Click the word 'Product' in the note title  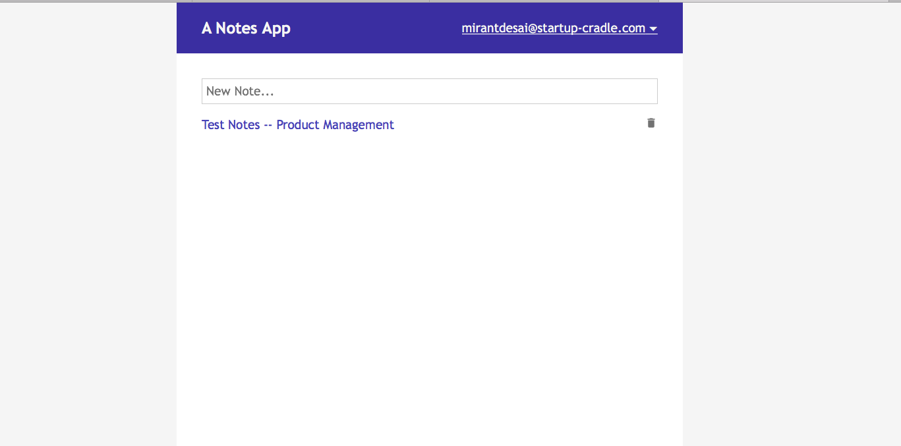(x=298, y=125)
